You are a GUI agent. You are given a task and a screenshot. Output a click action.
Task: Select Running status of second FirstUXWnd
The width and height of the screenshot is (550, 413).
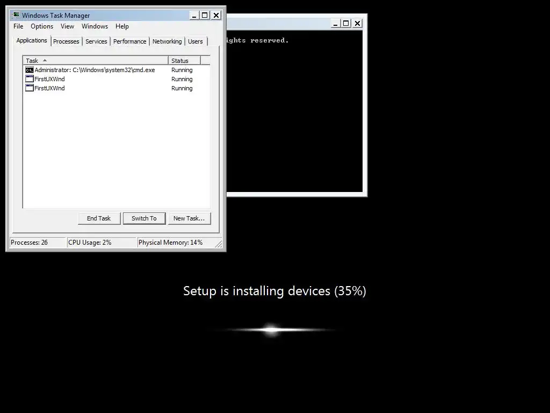tap(182, 88)
